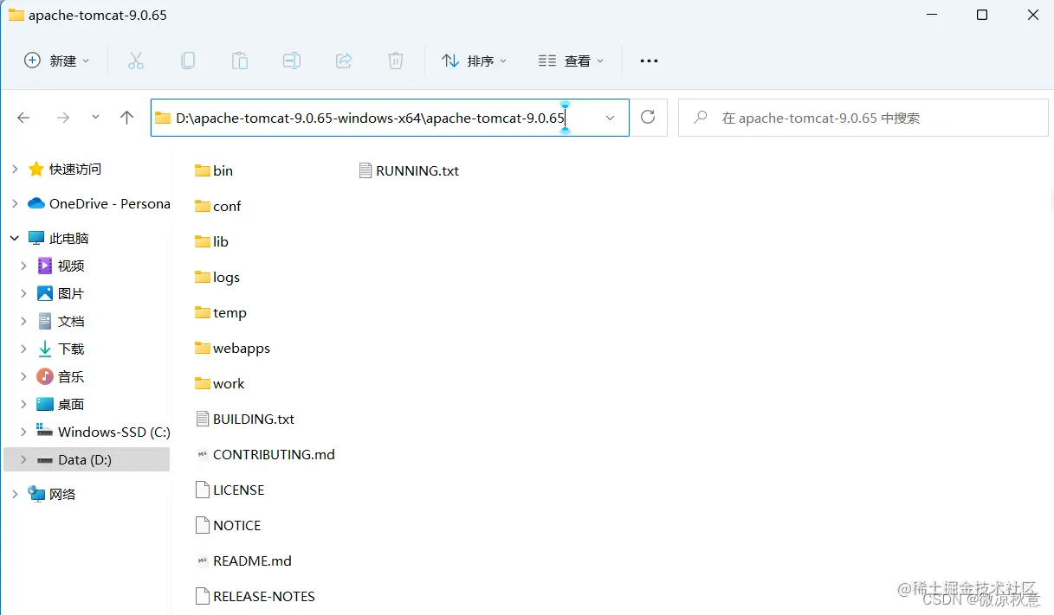Expand the 文档 tree node

pos(24,321)
